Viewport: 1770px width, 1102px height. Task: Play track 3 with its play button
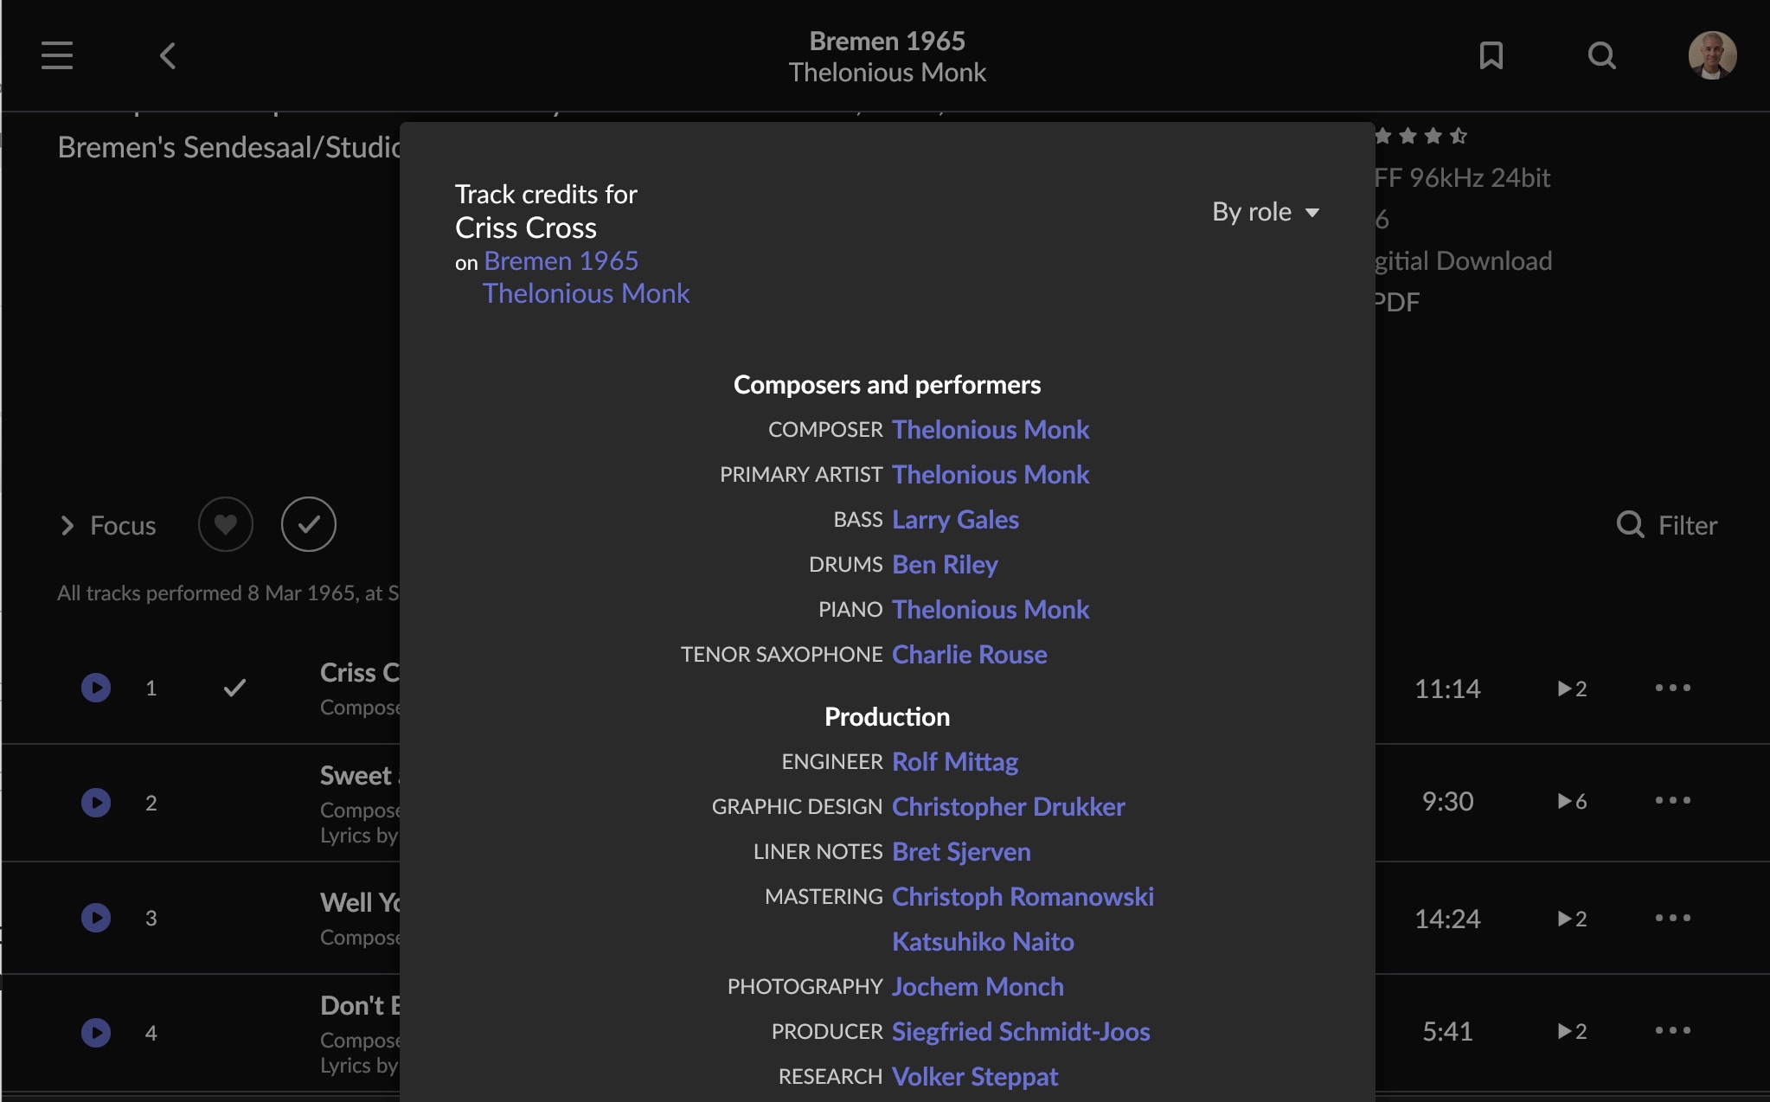96,917
